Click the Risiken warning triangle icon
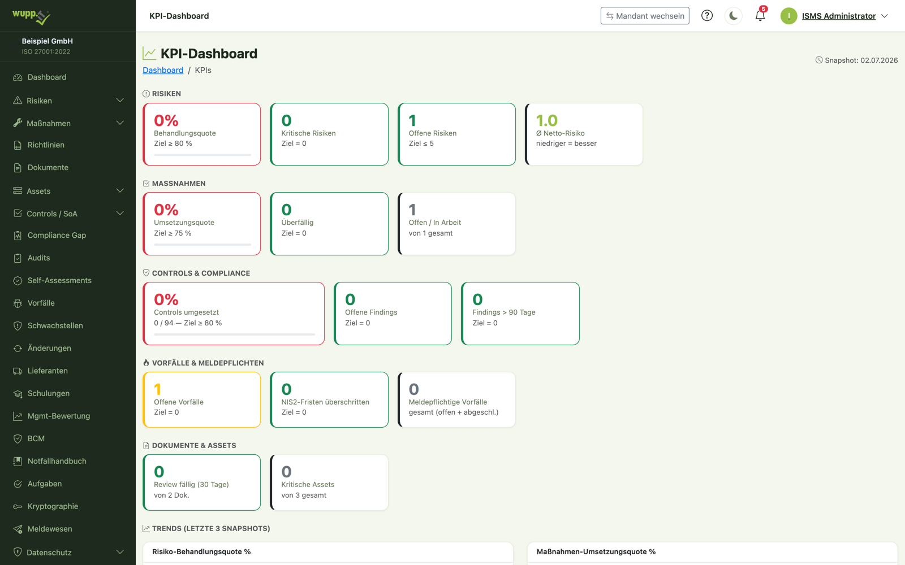This screenshot has width=905, height=565. coord(18,101)
